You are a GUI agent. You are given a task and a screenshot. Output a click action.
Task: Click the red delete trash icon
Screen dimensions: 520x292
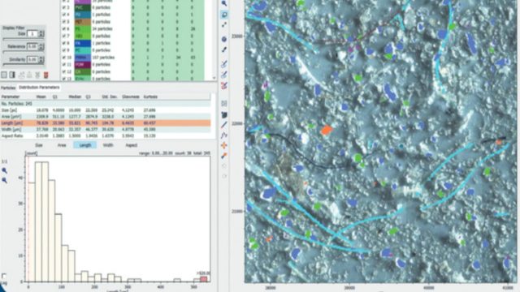[46, 75]
